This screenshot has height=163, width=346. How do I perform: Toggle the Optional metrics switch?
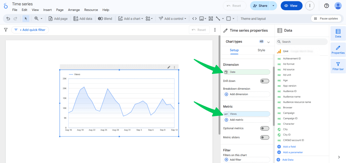pyautogui.click(x=265, y=128)
